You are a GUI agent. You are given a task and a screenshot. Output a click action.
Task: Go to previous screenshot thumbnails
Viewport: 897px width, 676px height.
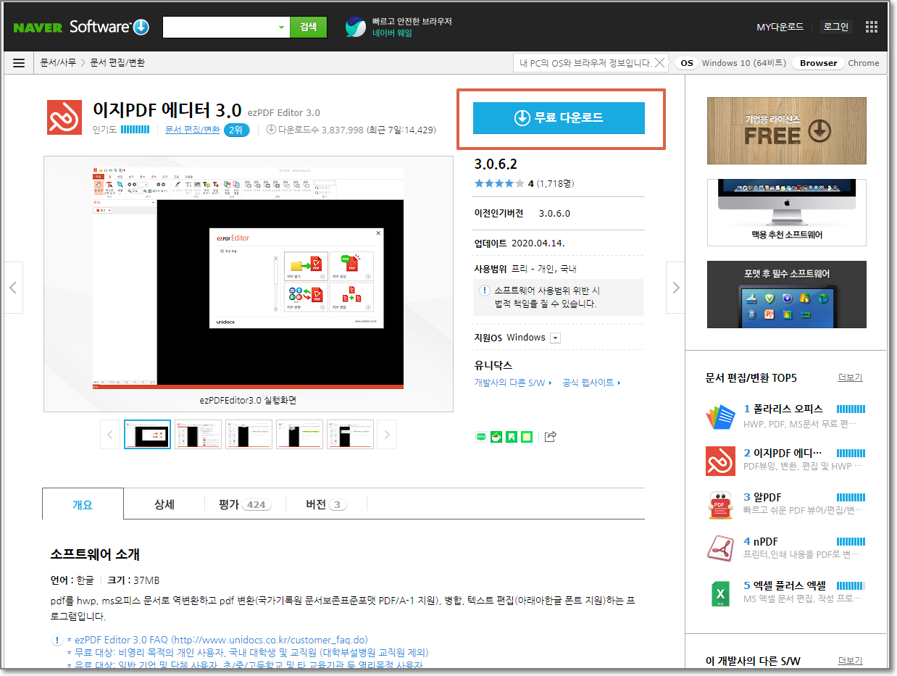[x=110, y=435]
